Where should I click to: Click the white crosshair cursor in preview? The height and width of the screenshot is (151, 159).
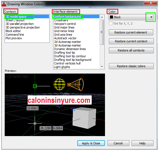tap(35, 123)
